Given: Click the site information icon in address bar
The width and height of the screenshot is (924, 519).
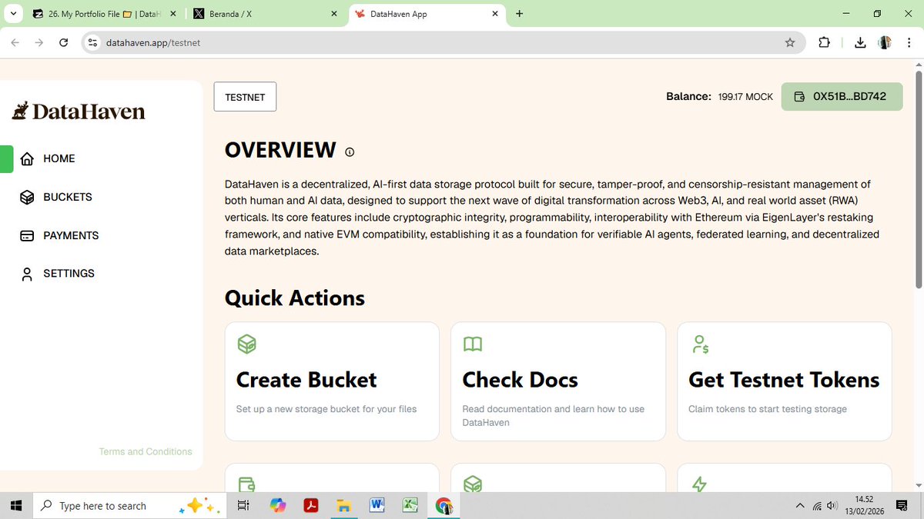Looking at the screenshot, I should click(x=93, y=43).
